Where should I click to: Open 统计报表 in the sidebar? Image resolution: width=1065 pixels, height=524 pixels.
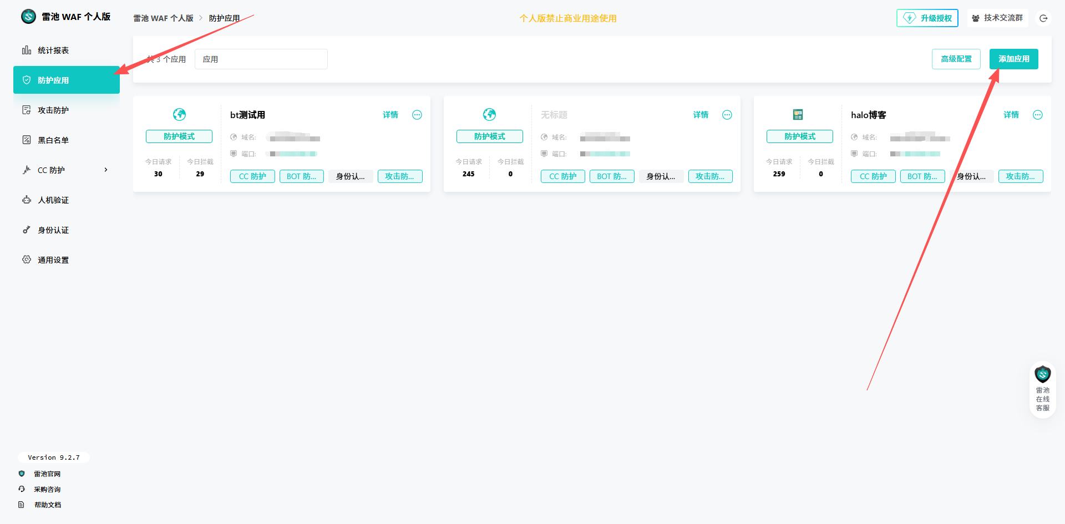(x=53, y=50)
